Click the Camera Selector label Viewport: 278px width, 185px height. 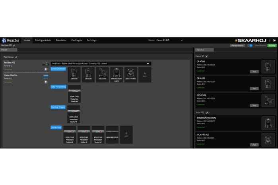click(58, 69)
